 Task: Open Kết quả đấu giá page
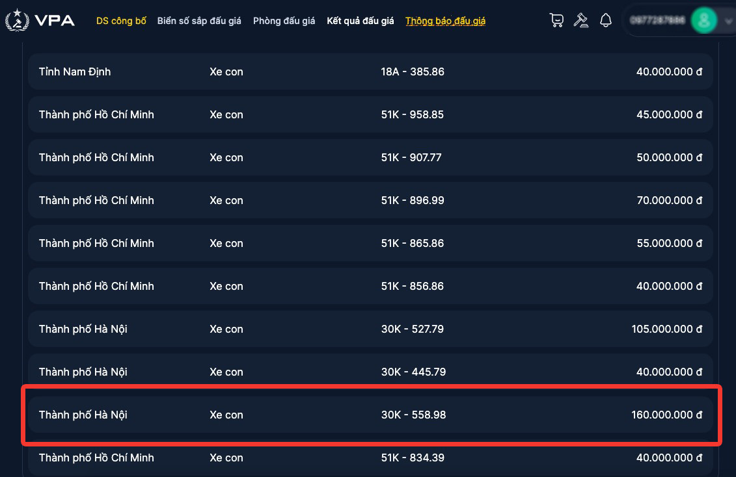coord(360,21)
